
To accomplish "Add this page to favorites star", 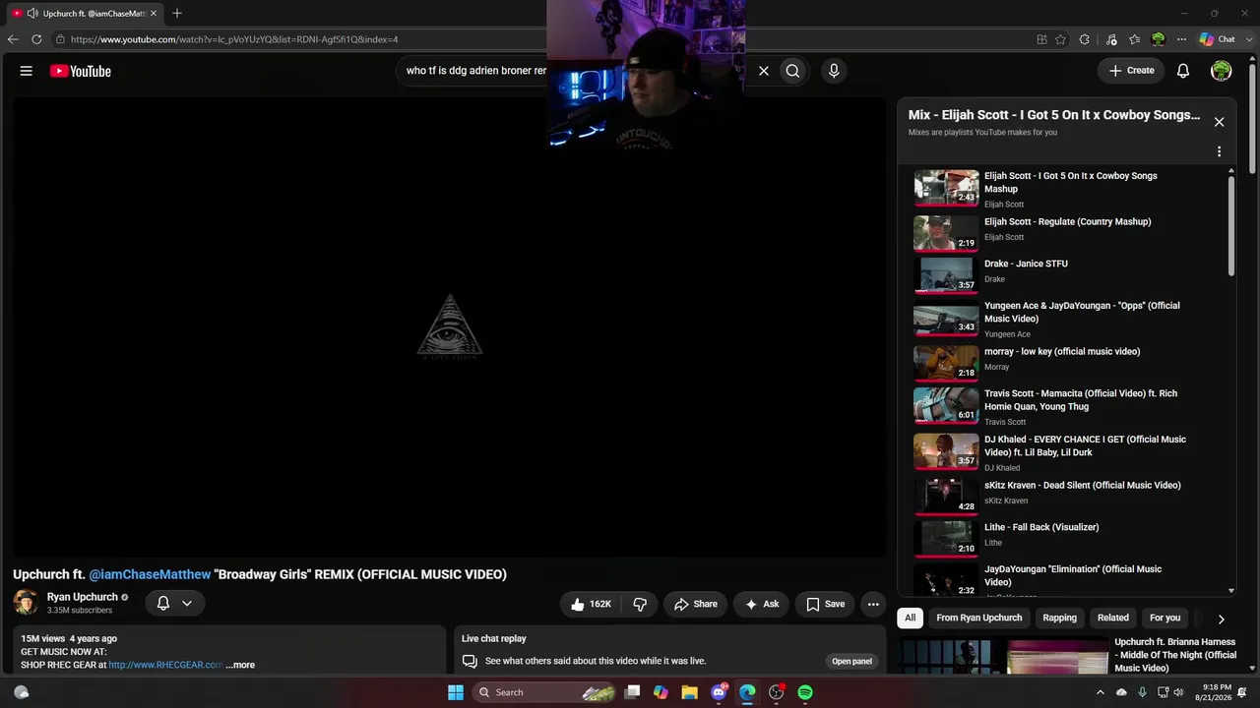I will 1060,39.
